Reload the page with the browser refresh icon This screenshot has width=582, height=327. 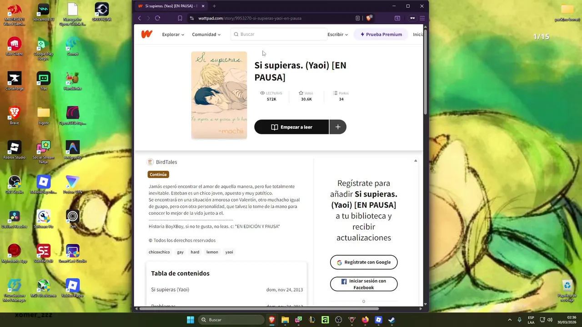(x=157, y=18)
